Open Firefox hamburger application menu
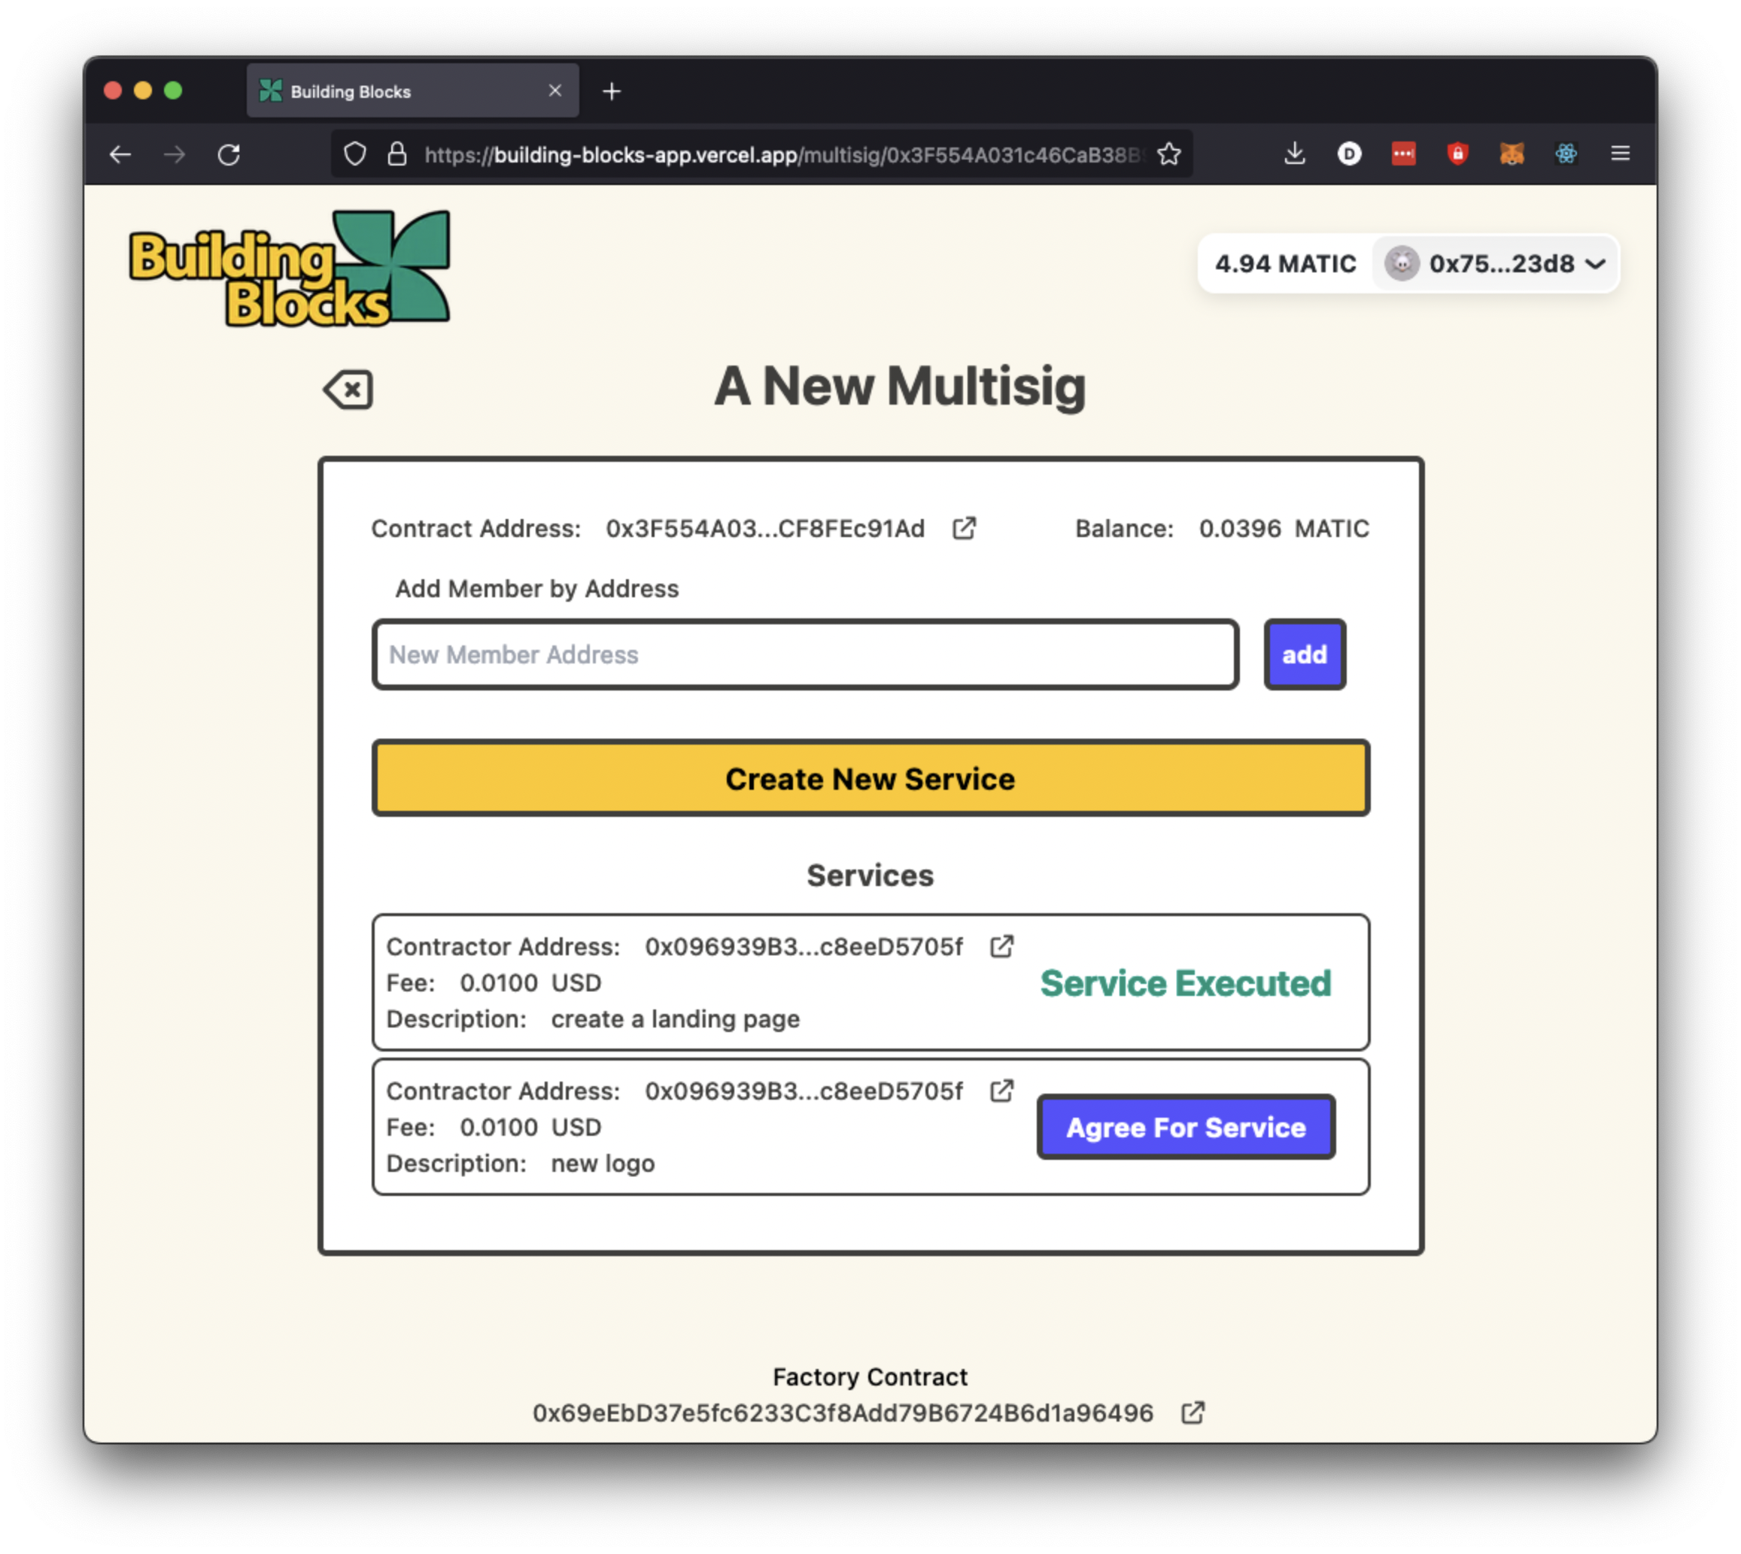Image resolution: width=1741 pixels, height=1554 pixels. [x=1620, y=153]
